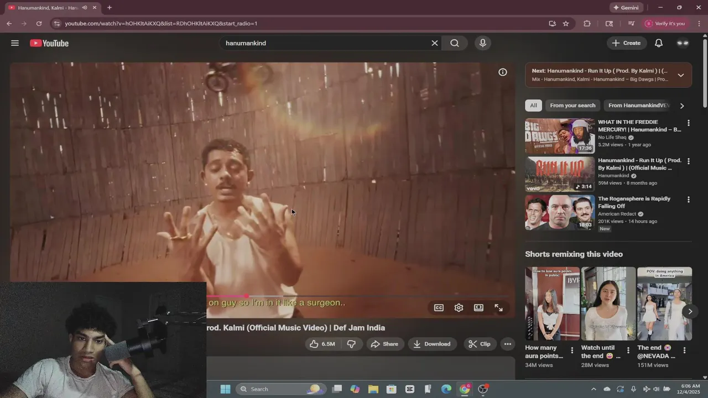View site information icon in address bar
This screenshot has height=398, width=708.
click(x=56, y=24)
